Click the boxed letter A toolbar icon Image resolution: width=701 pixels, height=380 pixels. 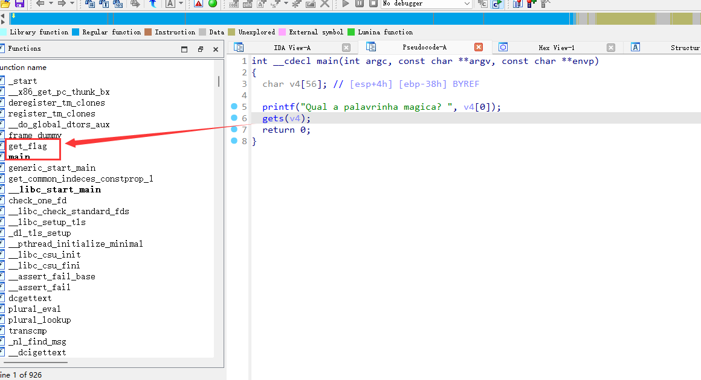click(x=170, y=4)
